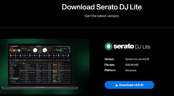The image size is (174, 96).
Task: Click the green Serato logo icon
Action: click(108, 46)
